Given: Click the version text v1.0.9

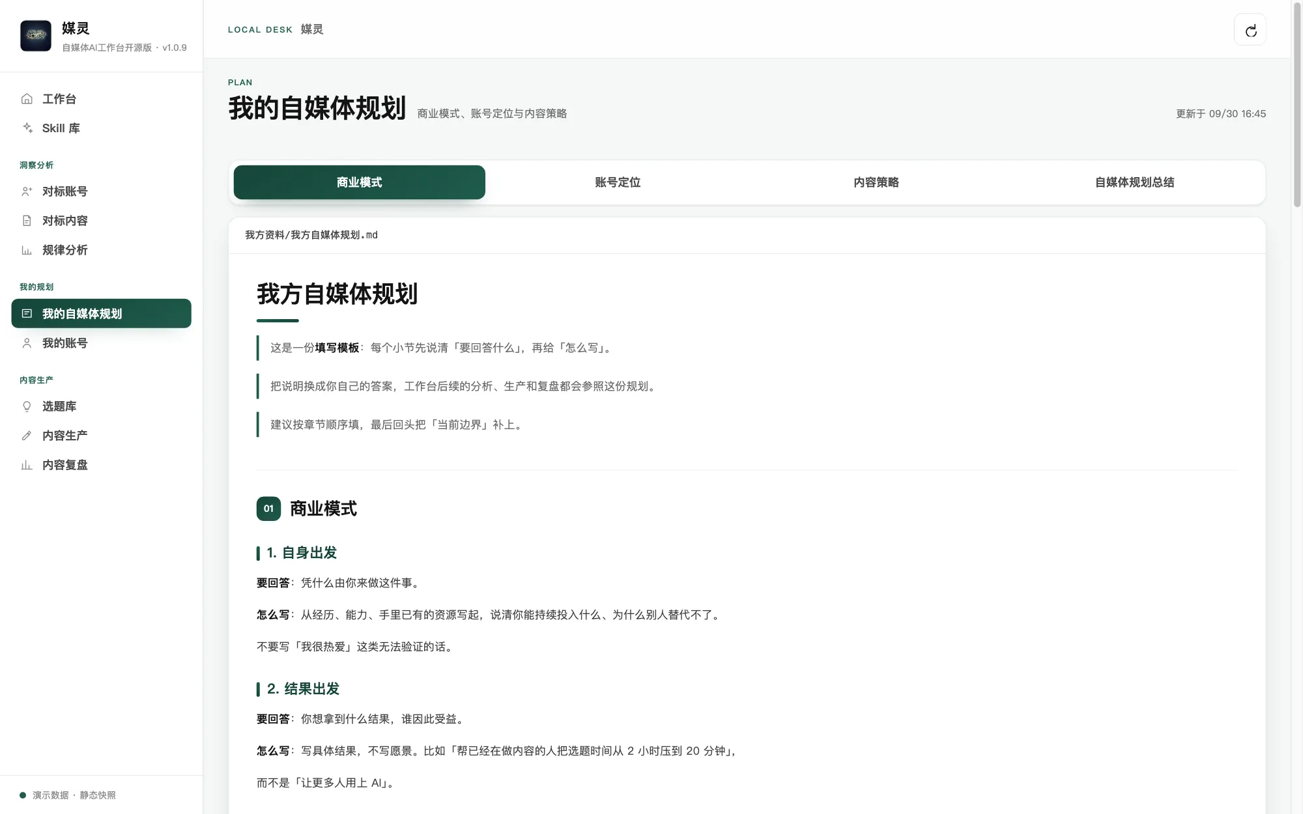Looking at the screenshot, I should [x=175, y=48].
